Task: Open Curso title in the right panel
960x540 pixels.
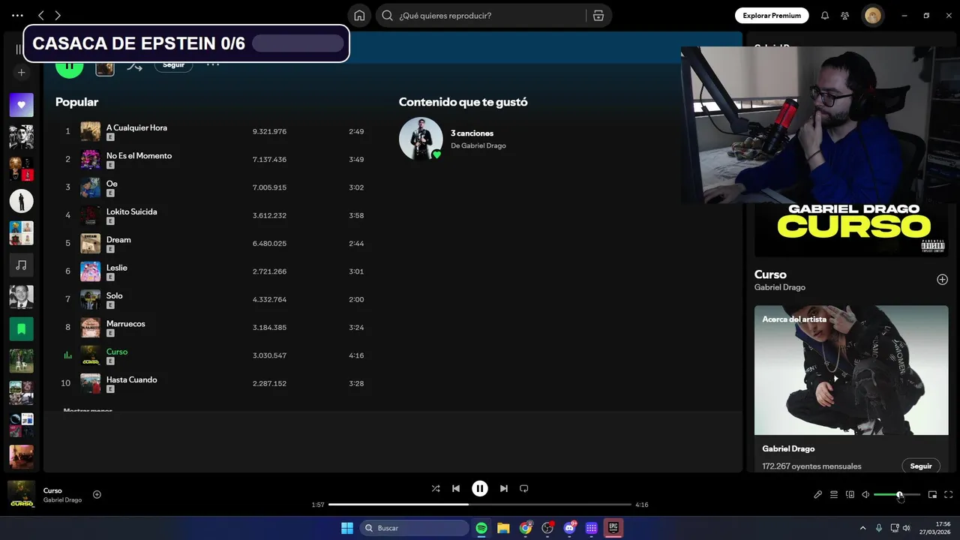Action: pyautogui.click(x=770, y=274)
